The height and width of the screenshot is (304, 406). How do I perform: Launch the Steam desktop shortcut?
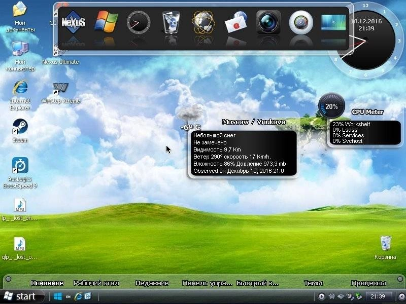pyautogui.click(x=20, y=131)
